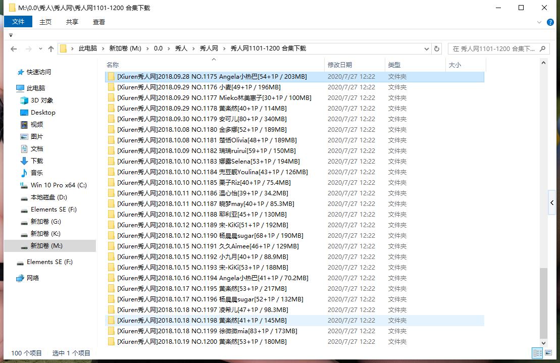
Task: Select the NO.1184 兜豆靓Youlina folder name
Action: (213, 172)
